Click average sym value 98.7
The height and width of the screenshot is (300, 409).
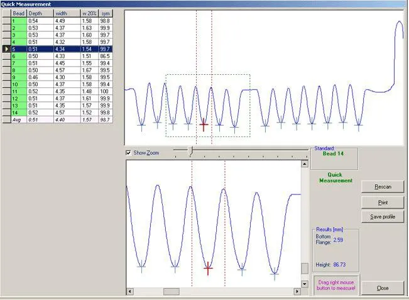point(105,120)
